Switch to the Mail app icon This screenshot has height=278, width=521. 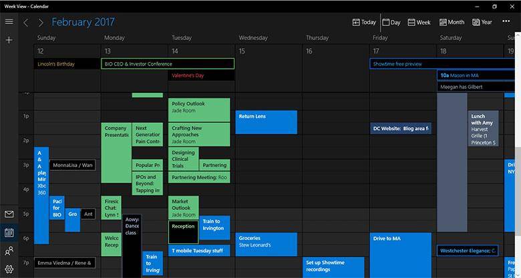[x=9, y=214]
